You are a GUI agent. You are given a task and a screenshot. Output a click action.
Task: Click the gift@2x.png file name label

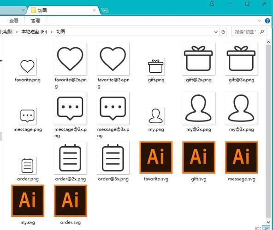[x=199, y=80]
